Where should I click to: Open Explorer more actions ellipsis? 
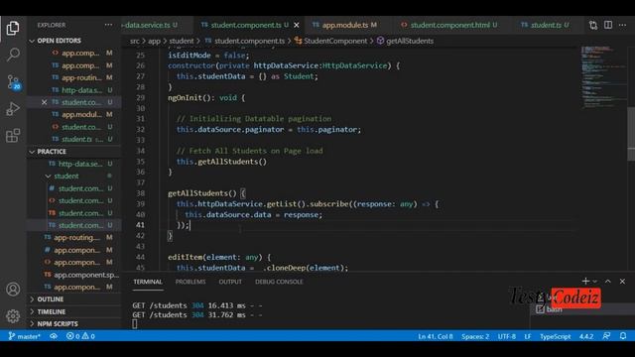pyautogui.click(x=108, y=25)
